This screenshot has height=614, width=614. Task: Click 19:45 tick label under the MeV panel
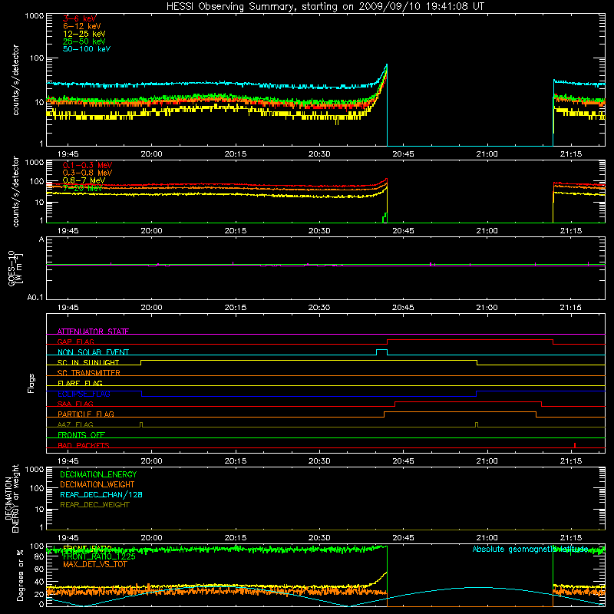68,231
